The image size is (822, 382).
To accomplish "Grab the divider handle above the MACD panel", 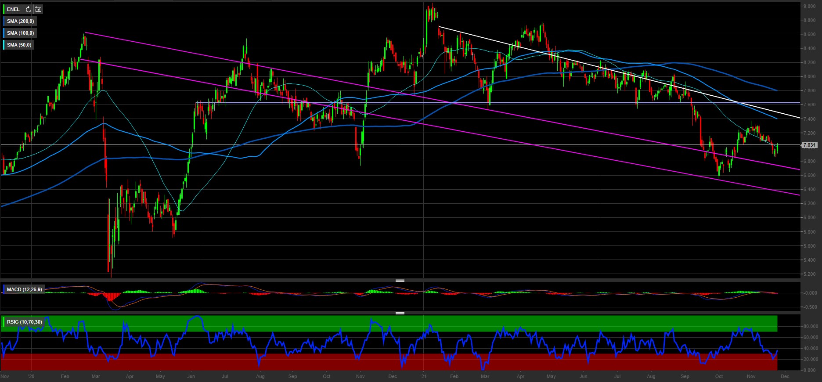I will pyautogui.click(x=400, y=280).
